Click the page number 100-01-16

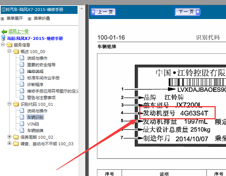tap(111, 38)
